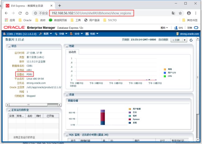Click the 注销 logout link
The image size is (202, 144).
tap(190, 28)
